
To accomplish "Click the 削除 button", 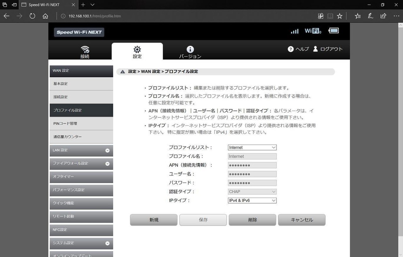I will (x=253, y=220).
